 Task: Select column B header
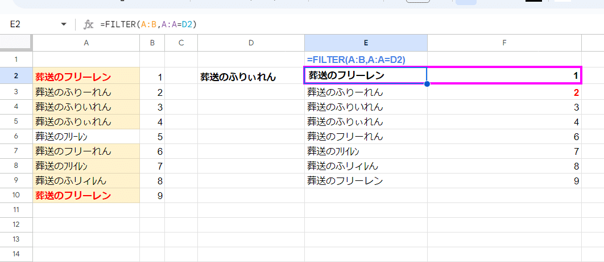(152, 43)
